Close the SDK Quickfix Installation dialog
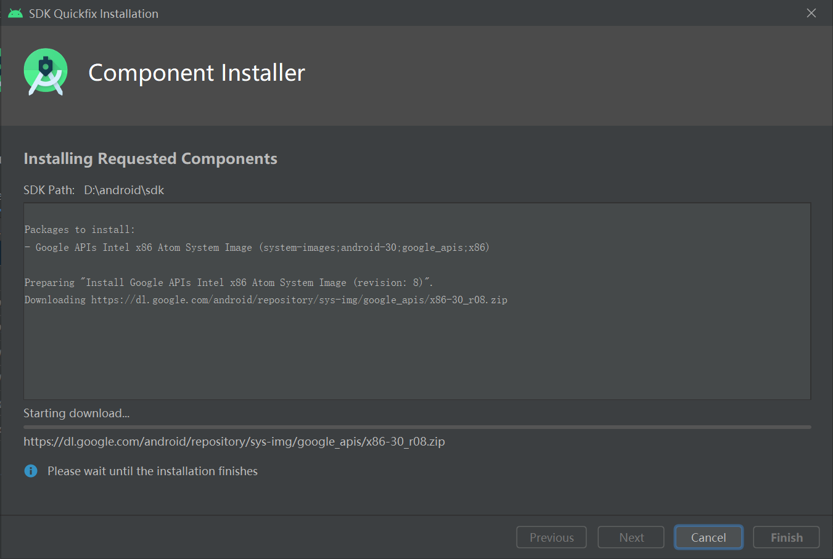This screenshot has height=559, width=833. point(811,13)
